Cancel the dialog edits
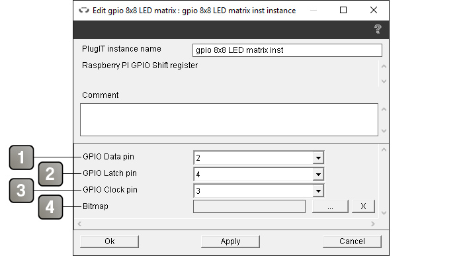 [x=352, y=241]
